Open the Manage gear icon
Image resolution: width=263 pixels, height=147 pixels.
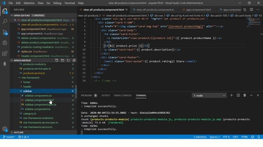[x=5, y=129]
